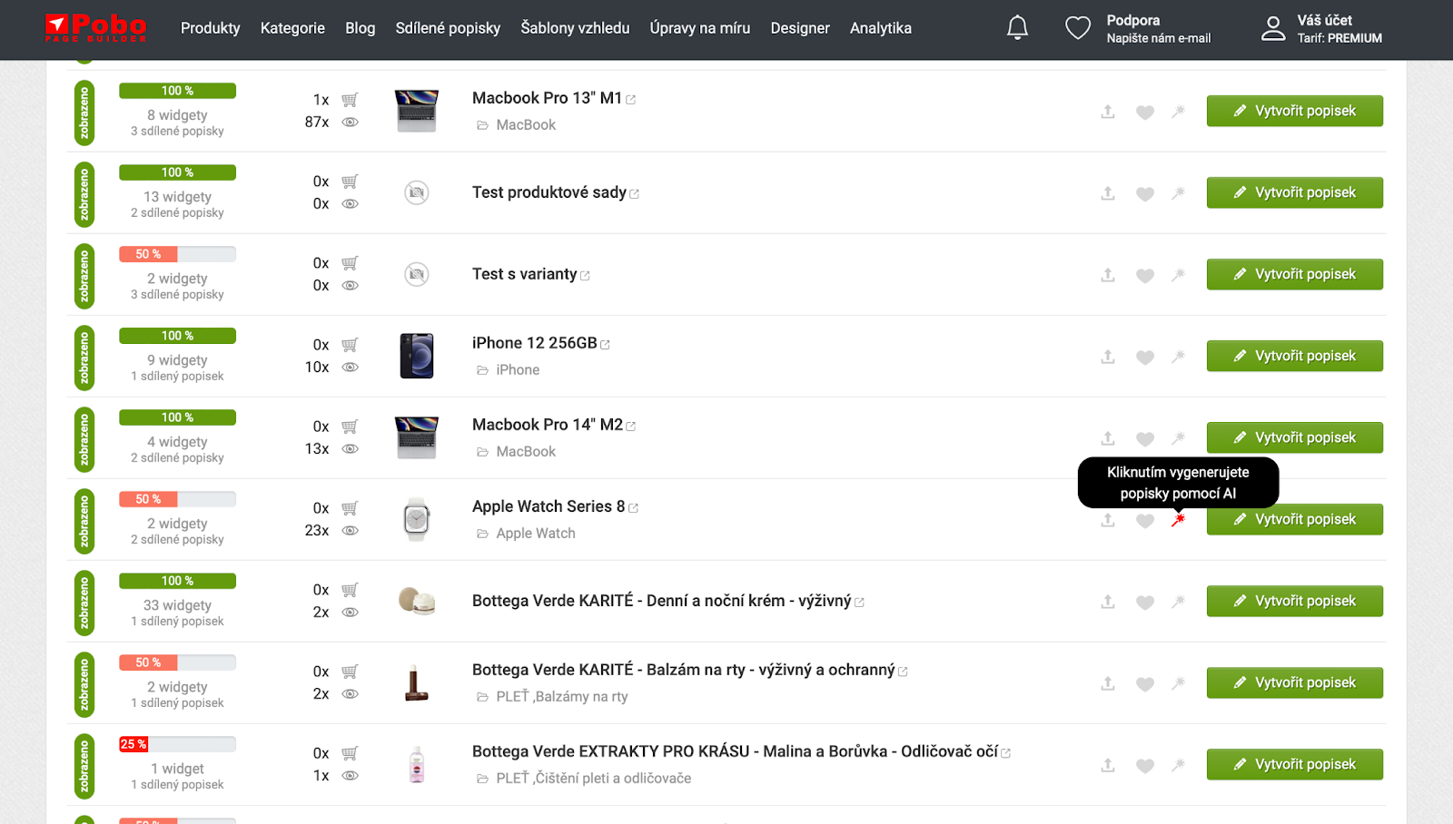The width and height of the screenshot is (1453, 824).
Task: Click the Pobo Page Builder logo
Action: click(x=95, y=28)
